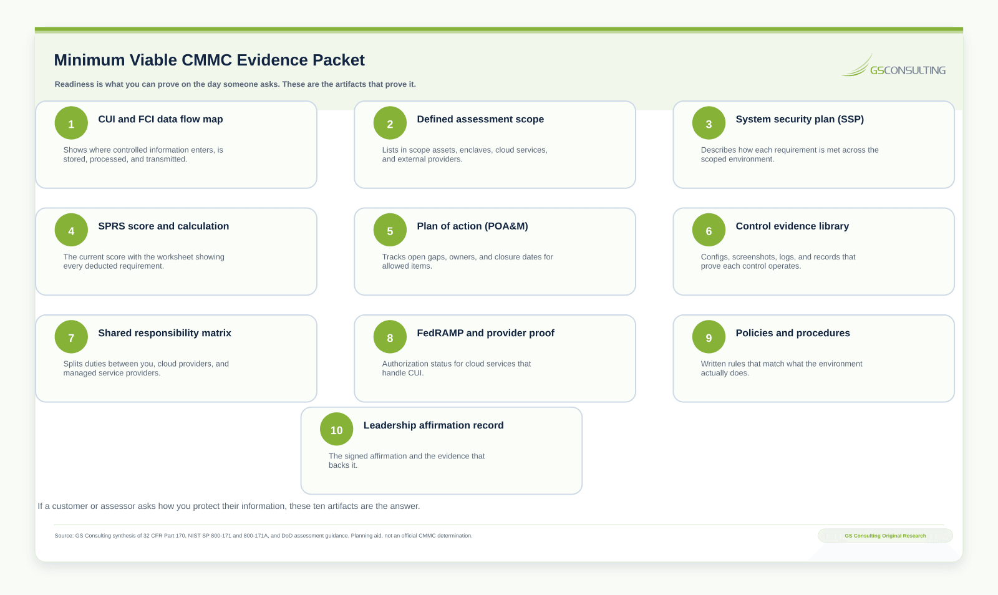Click the 'Source: GS Consulting synthesis' footnote

click(x=263, y=536)
